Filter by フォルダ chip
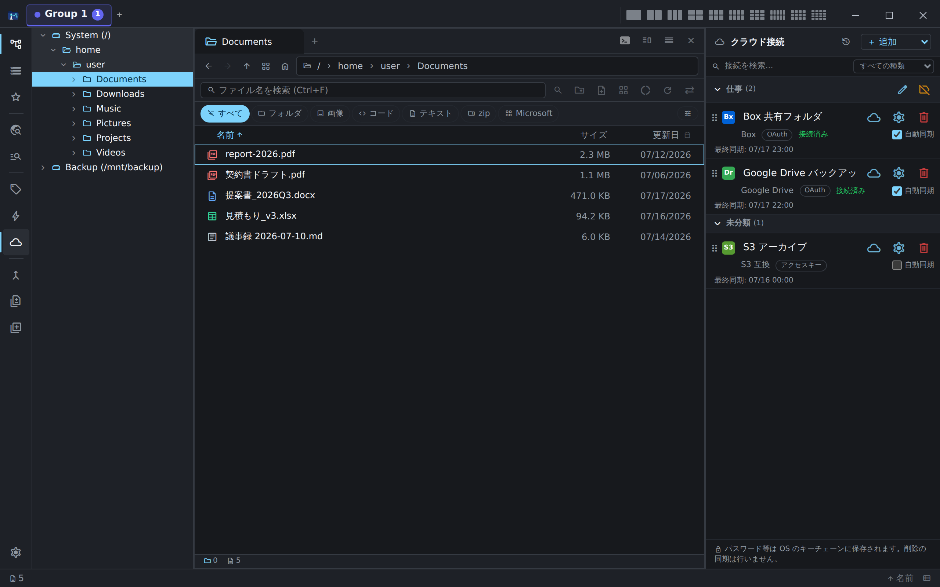Screen dimensions: 940x587 (x=280, y=113)
